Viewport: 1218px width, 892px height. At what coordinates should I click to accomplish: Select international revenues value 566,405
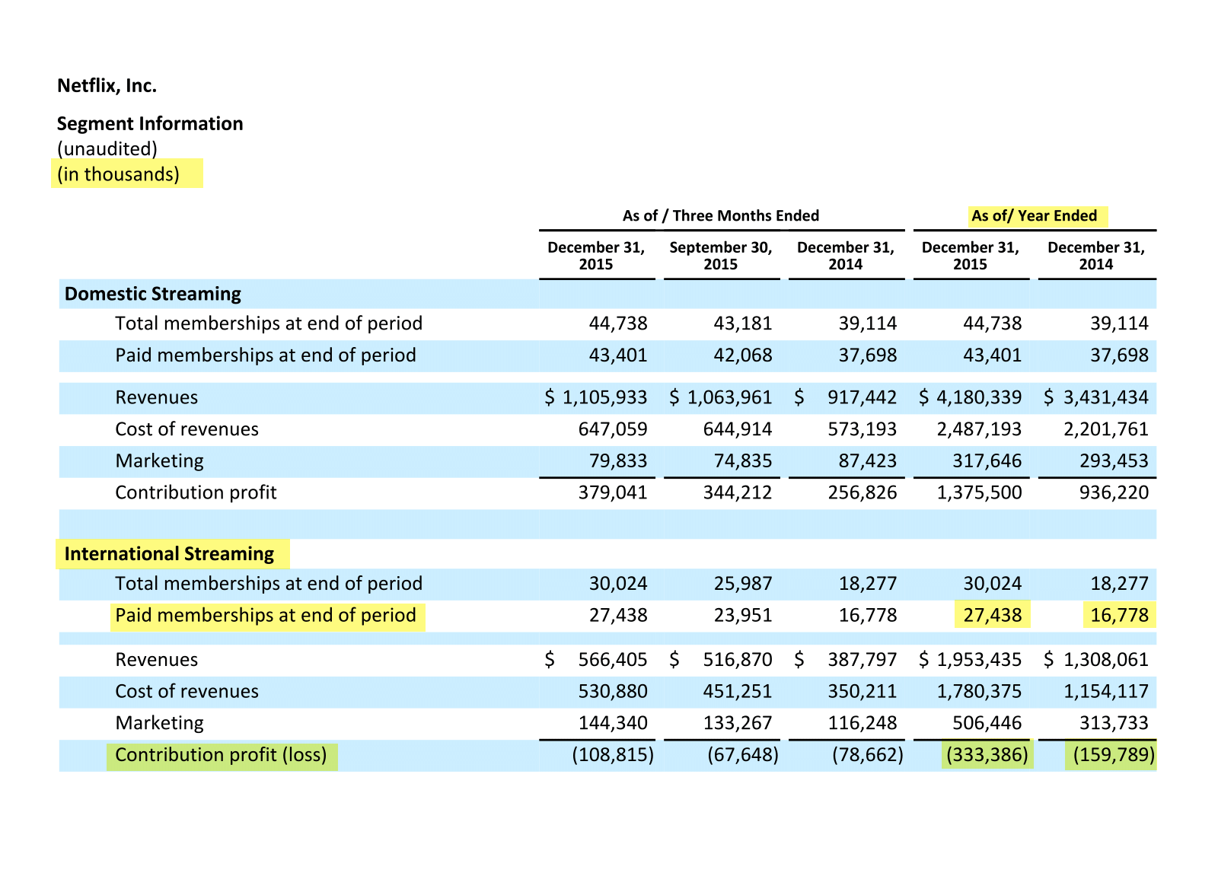click(613, 660)
